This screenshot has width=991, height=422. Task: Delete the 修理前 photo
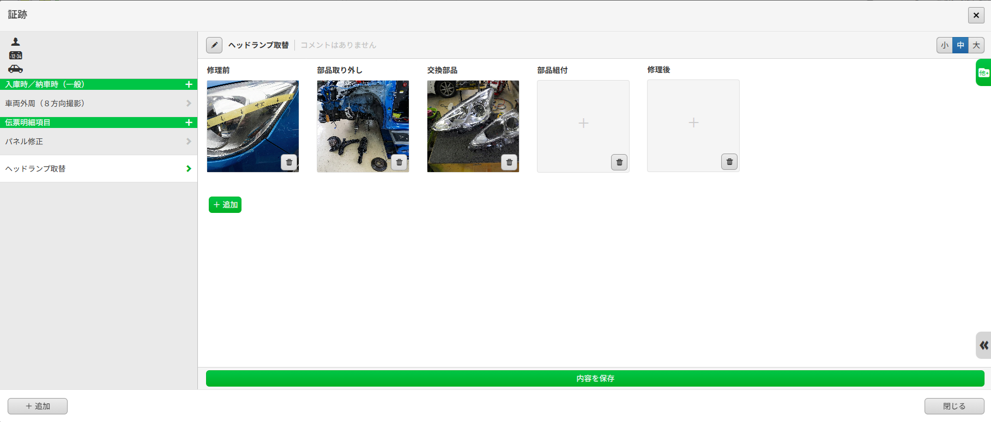click(289, 162)
